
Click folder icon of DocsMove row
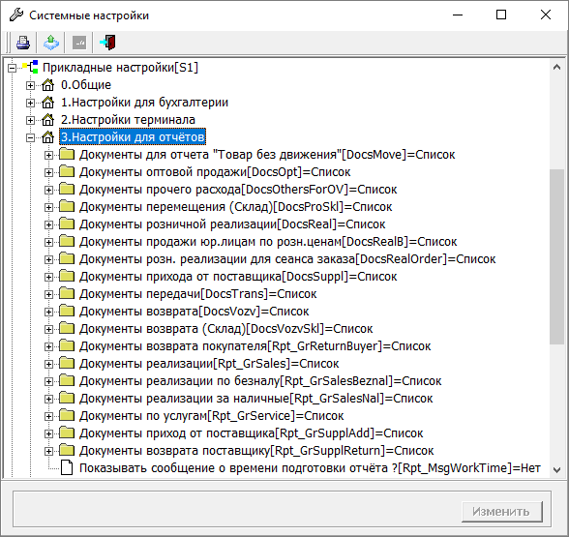pos(67,154)
